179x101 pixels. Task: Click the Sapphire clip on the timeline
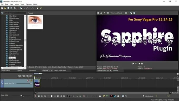(37, 83)
